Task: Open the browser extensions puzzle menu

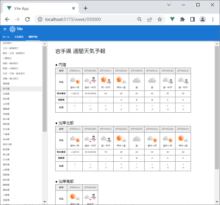Action: (x=182, y=19)
